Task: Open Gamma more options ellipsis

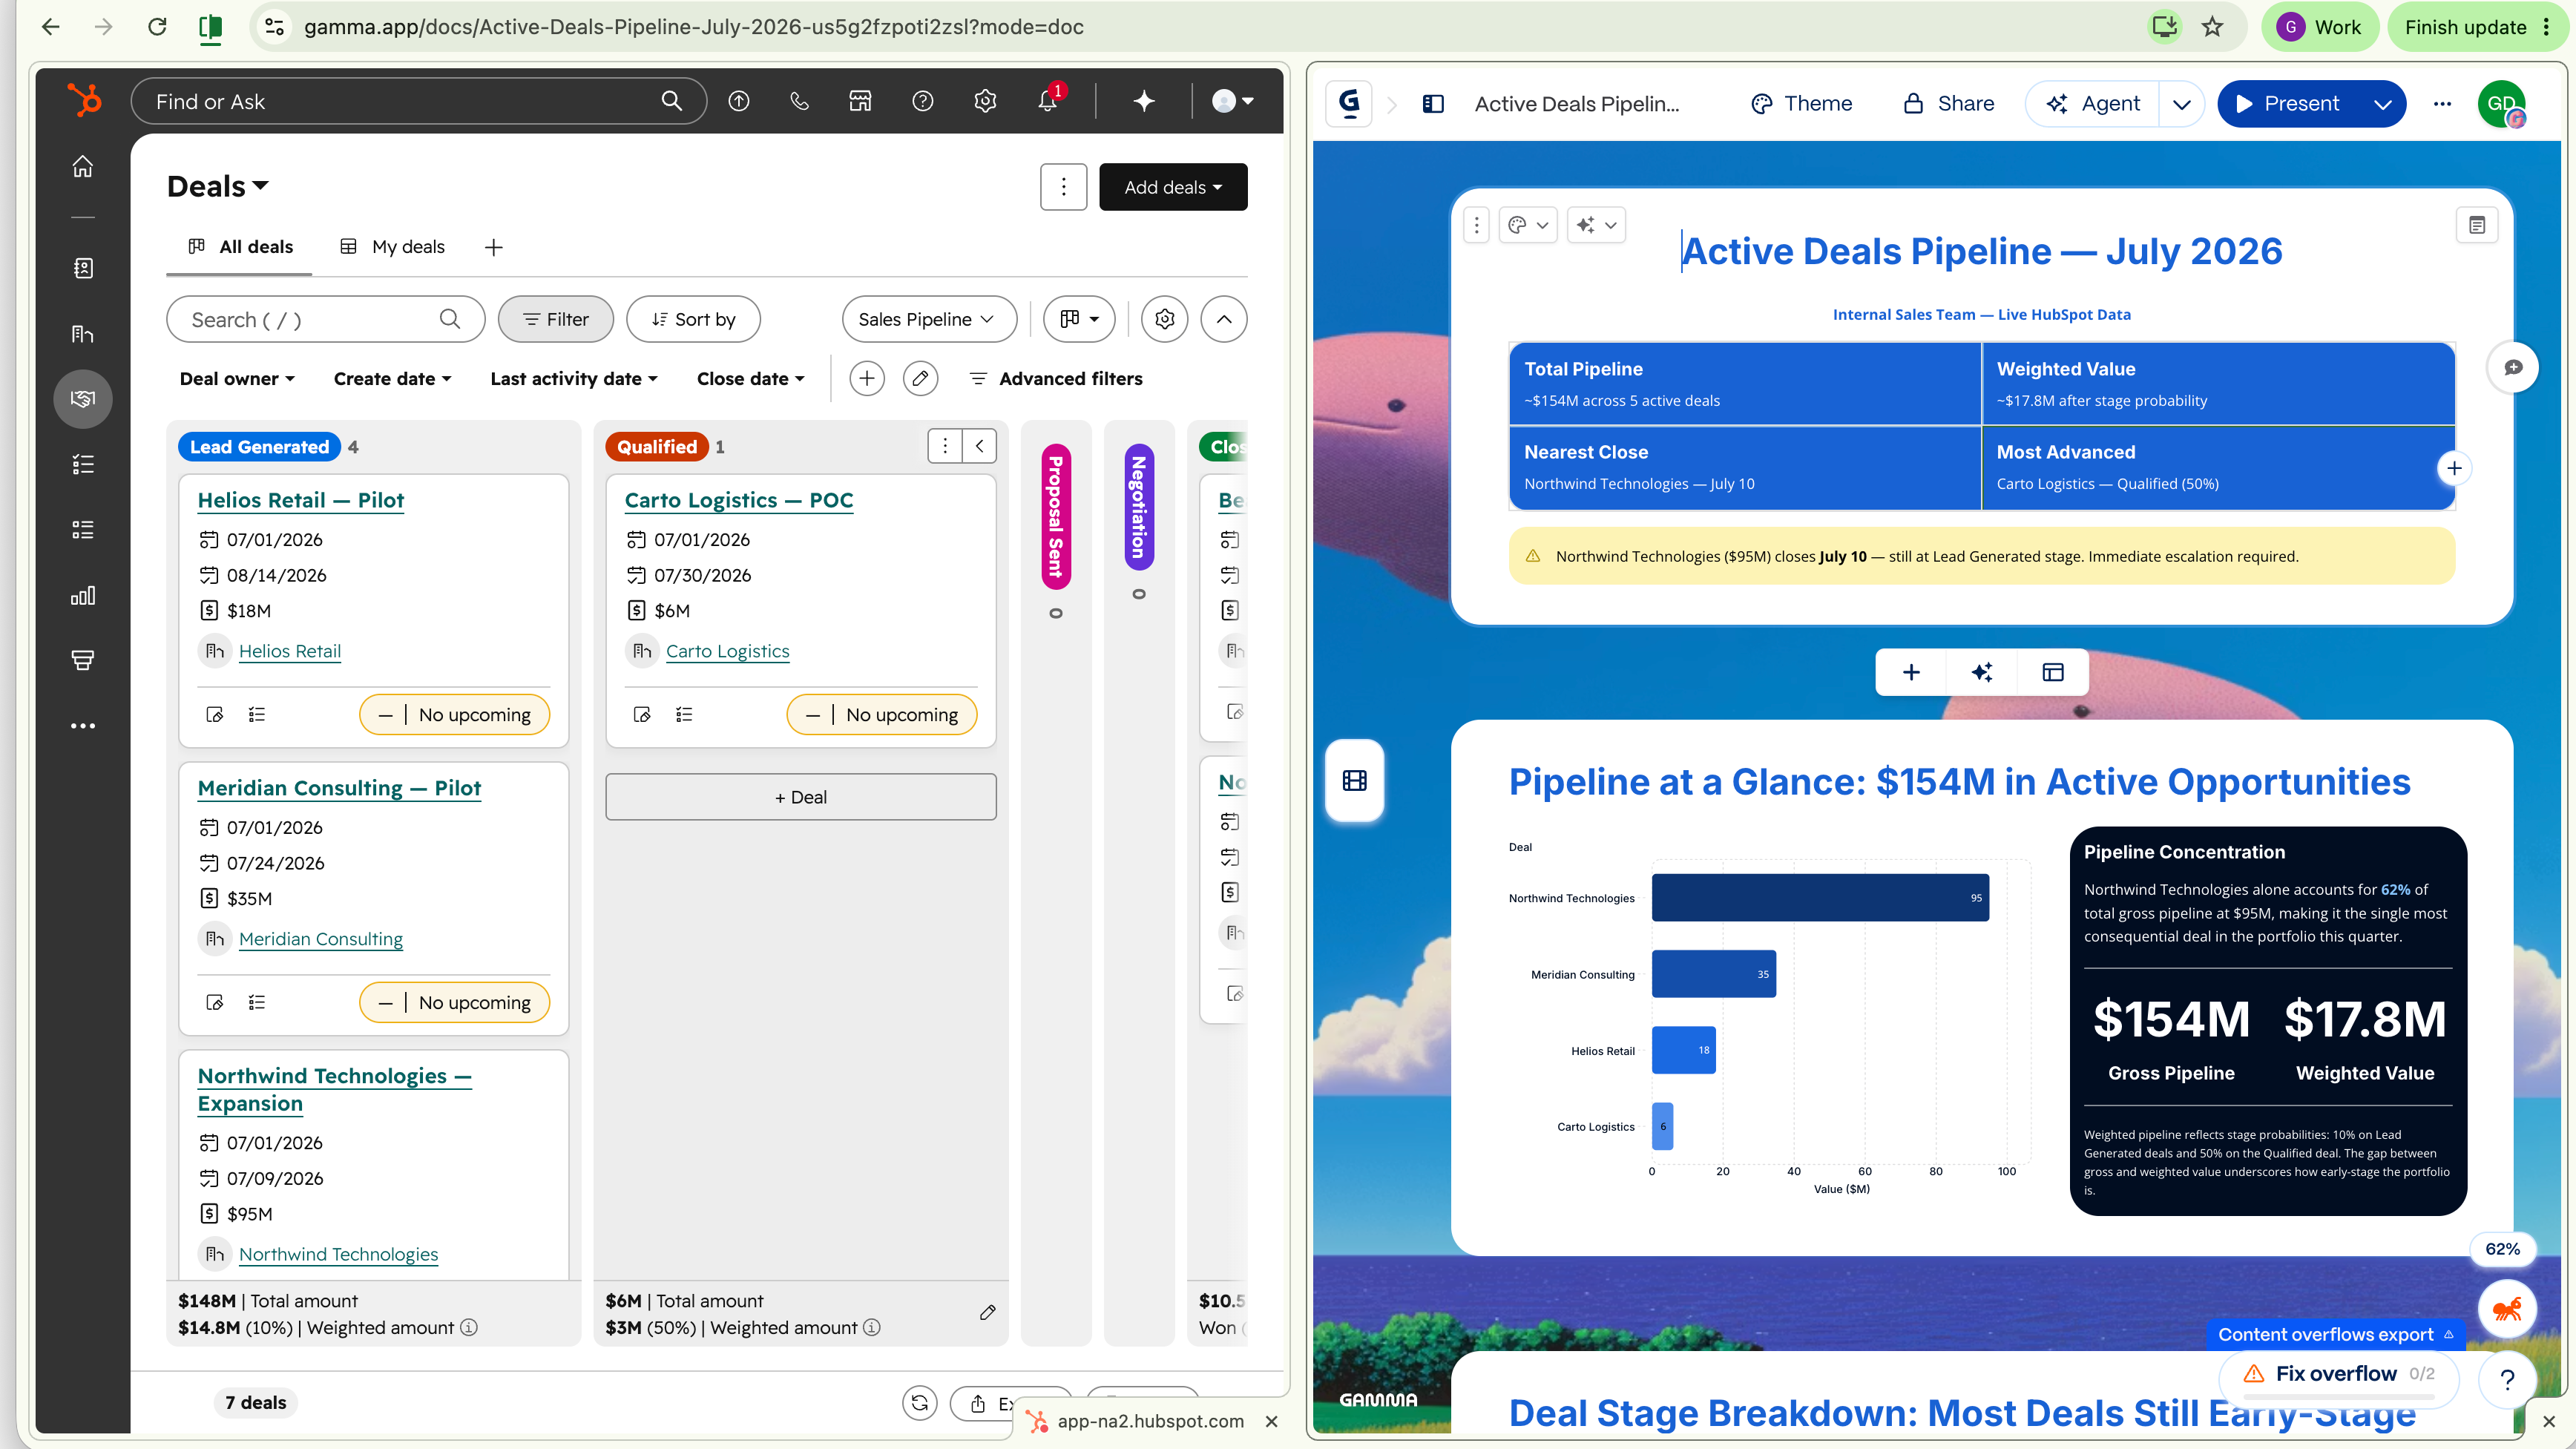Action: tap(2442, 104)
